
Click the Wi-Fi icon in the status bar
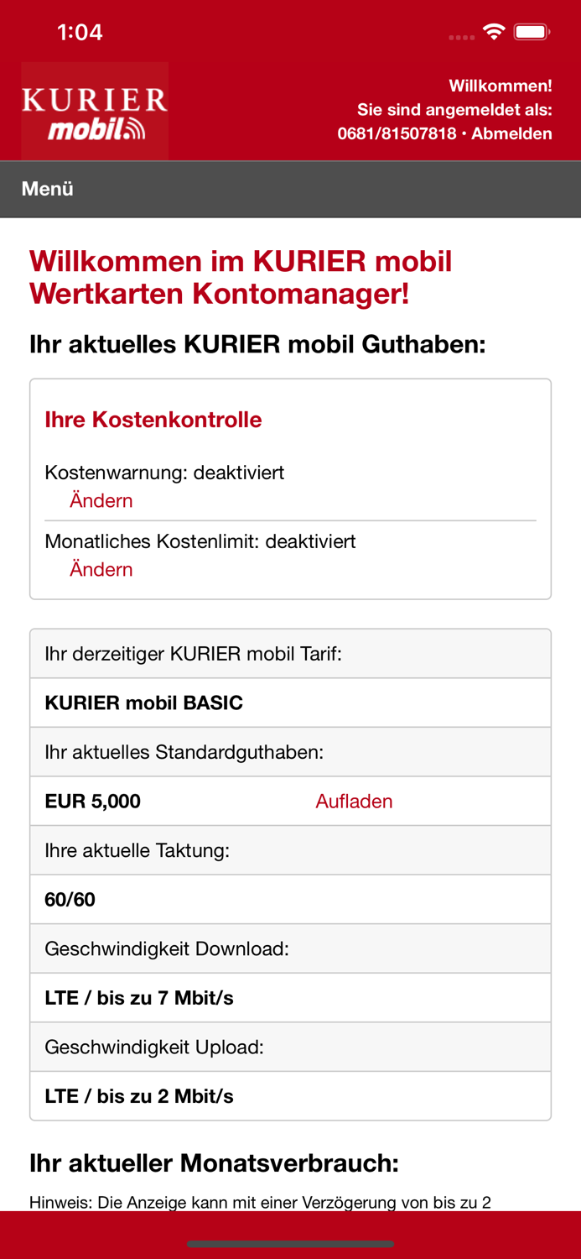pyautogui.click(x=495, y=30)
